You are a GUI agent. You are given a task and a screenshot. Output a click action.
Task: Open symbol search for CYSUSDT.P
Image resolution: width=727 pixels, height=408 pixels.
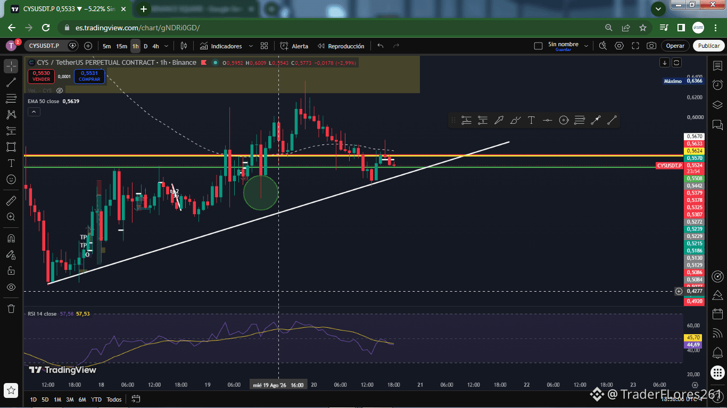[x=44, y=46]
